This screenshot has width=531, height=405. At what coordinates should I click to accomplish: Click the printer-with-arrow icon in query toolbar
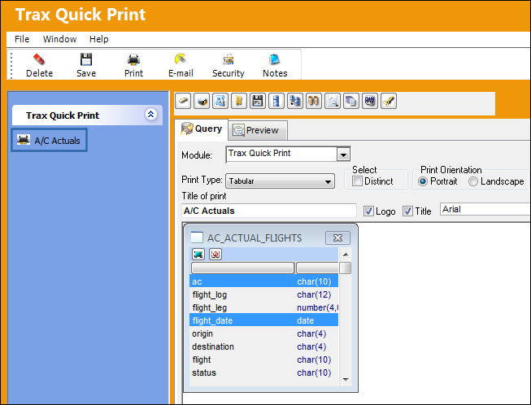tap(202, 101)
